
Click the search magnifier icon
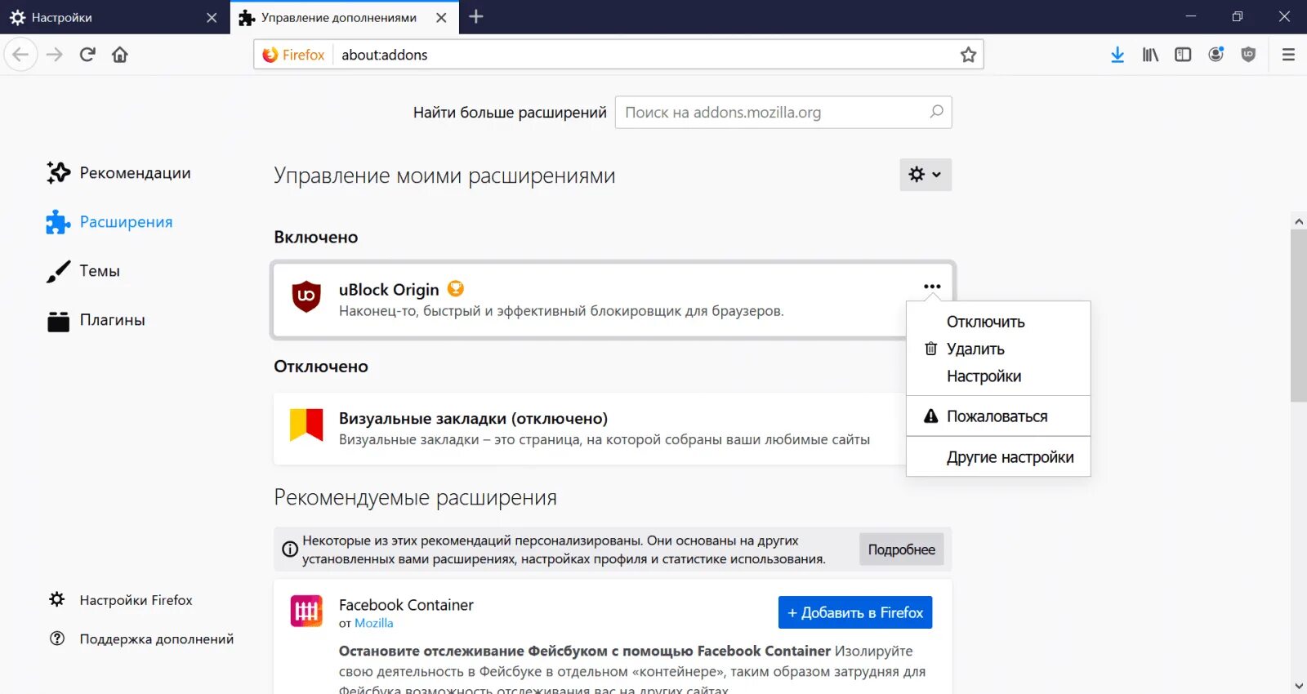tap(936, 112)
